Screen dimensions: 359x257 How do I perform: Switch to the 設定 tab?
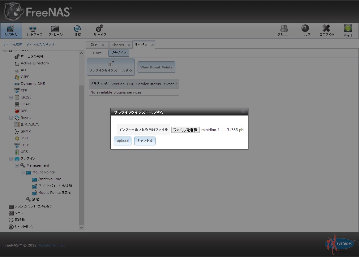pos(94,45)
